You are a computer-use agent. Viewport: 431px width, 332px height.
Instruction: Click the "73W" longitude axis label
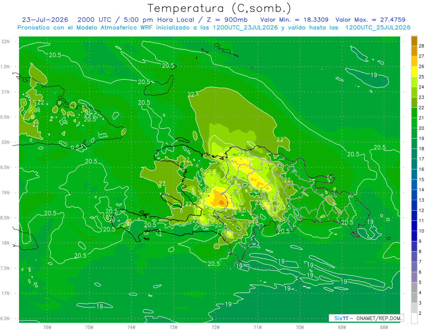173,327
